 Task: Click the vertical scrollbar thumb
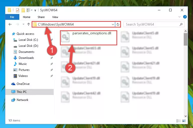(185, 39)
